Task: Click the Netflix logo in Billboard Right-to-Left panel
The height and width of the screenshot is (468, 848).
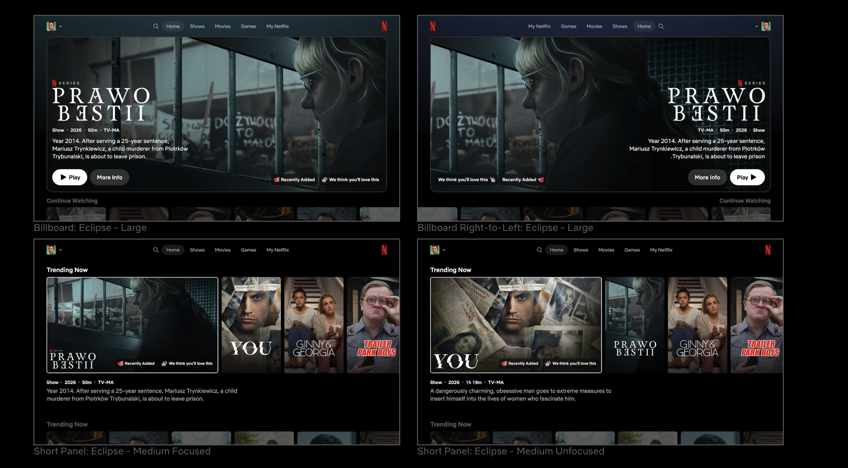Action: [433, 26]
